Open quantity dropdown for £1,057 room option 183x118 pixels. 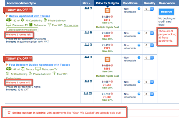point(149,82)
